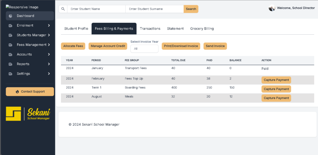
Task: Click the Boarding Fees cell
Action: 135,87
